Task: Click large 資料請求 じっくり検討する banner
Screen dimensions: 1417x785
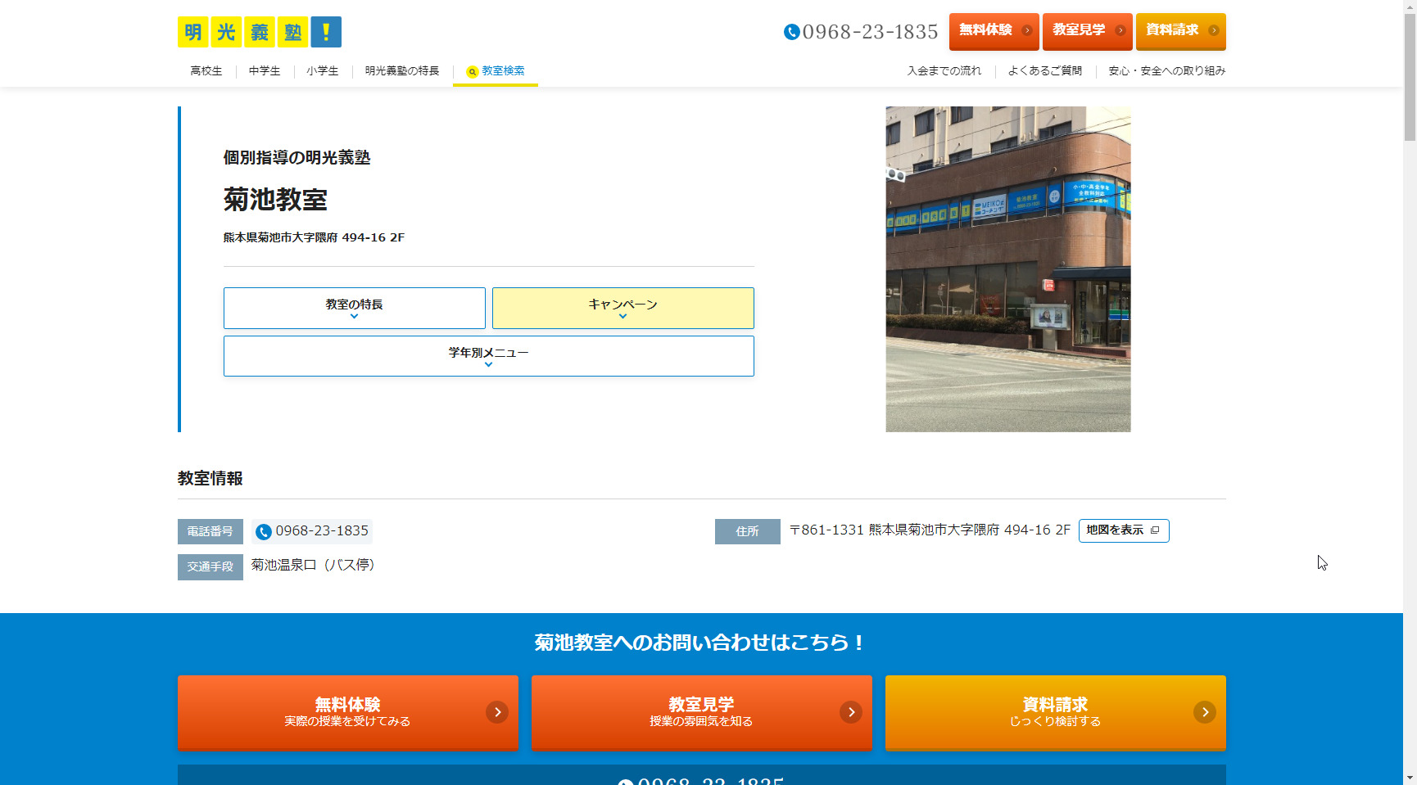Action: (x=1056, y=712)
